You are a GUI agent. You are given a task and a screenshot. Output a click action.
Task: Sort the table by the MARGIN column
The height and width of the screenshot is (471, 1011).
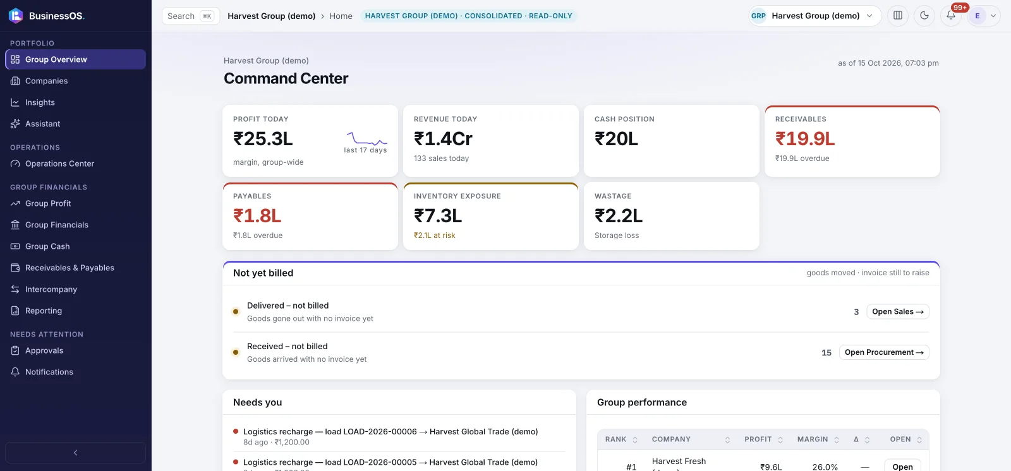pyautogui.click(x=818, y=439)
